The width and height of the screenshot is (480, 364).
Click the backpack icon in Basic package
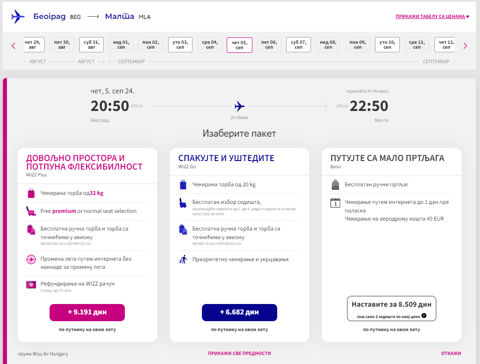335,185
